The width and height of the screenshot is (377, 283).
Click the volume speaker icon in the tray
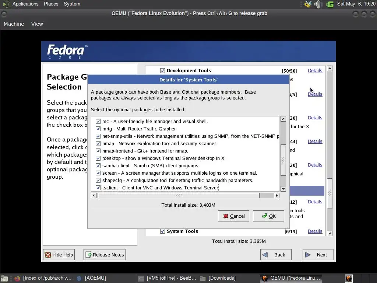318,4
